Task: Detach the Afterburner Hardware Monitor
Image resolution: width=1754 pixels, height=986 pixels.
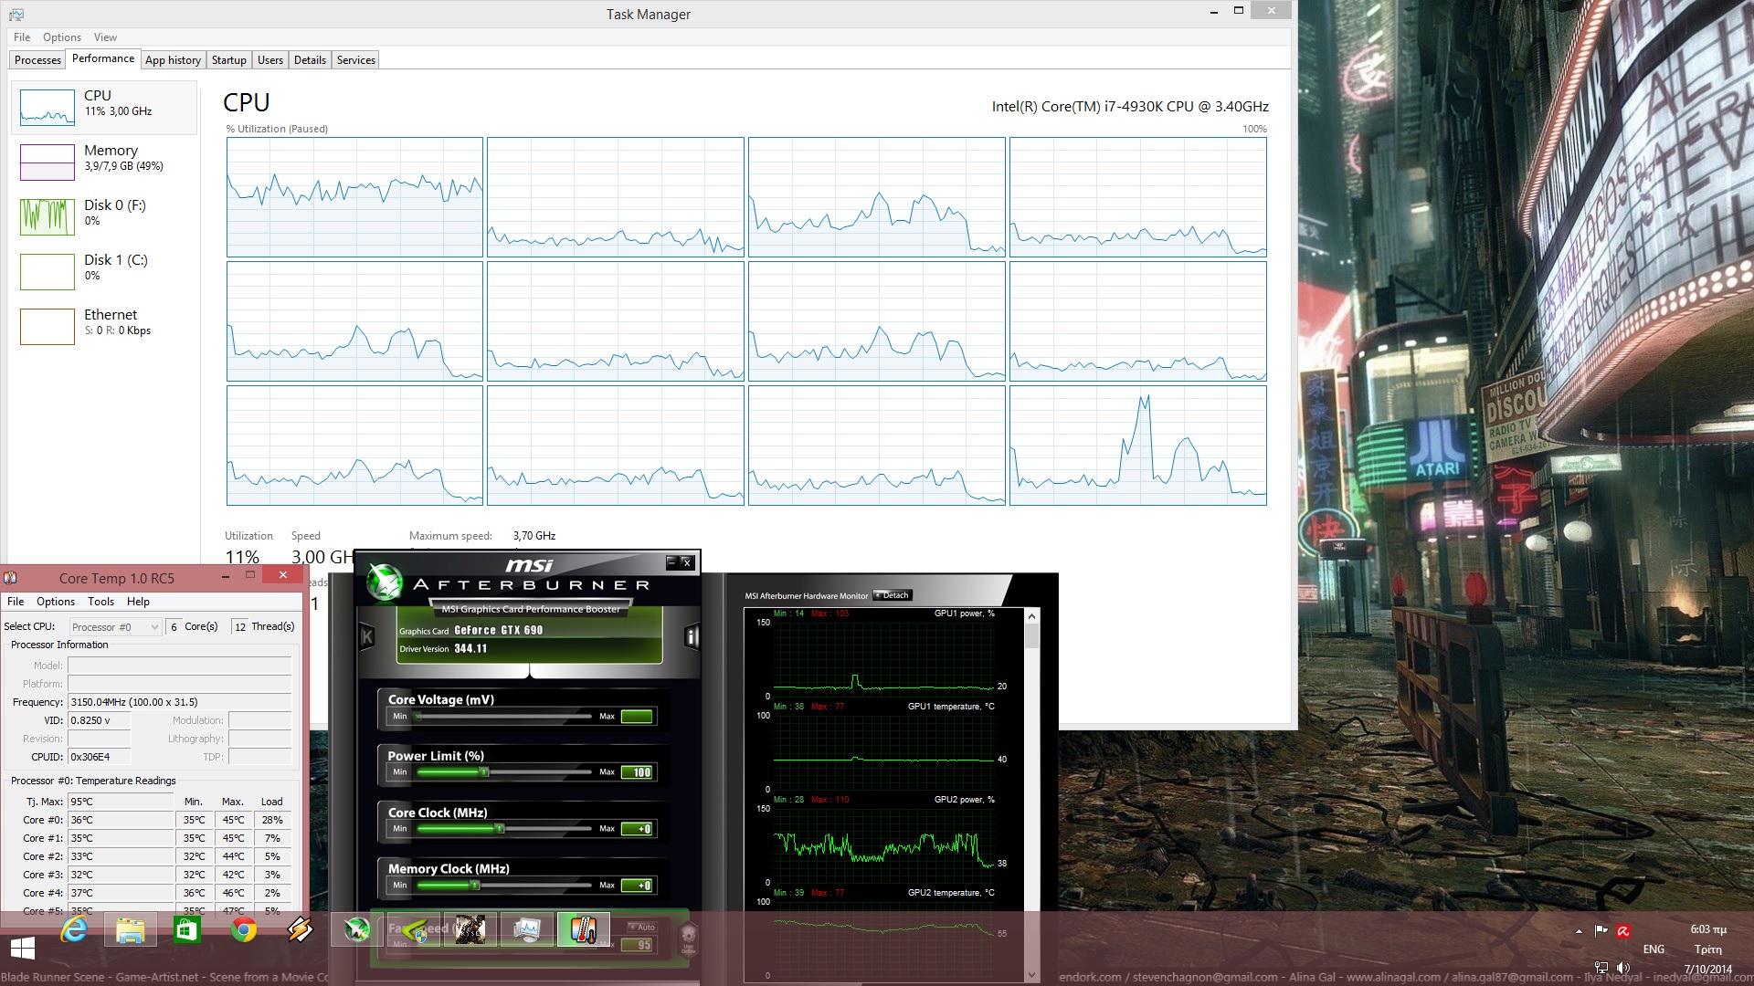Action: coord(892,595)
